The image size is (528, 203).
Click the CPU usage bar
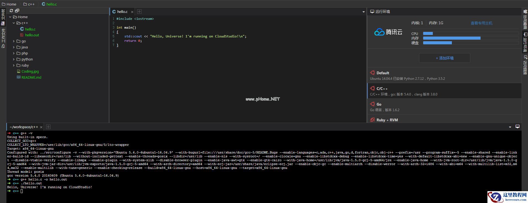(x=471, y=33)
